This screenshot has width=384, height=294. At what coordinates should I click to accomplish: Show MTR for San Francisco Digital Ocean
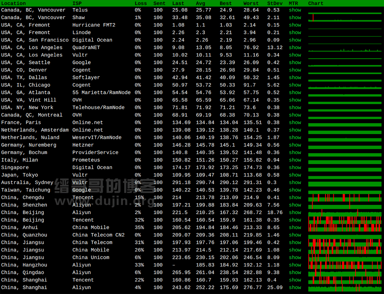(295, 40)
